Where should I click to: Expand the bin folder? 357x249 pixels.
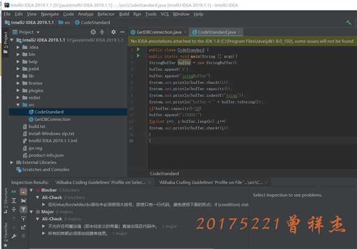18,54
